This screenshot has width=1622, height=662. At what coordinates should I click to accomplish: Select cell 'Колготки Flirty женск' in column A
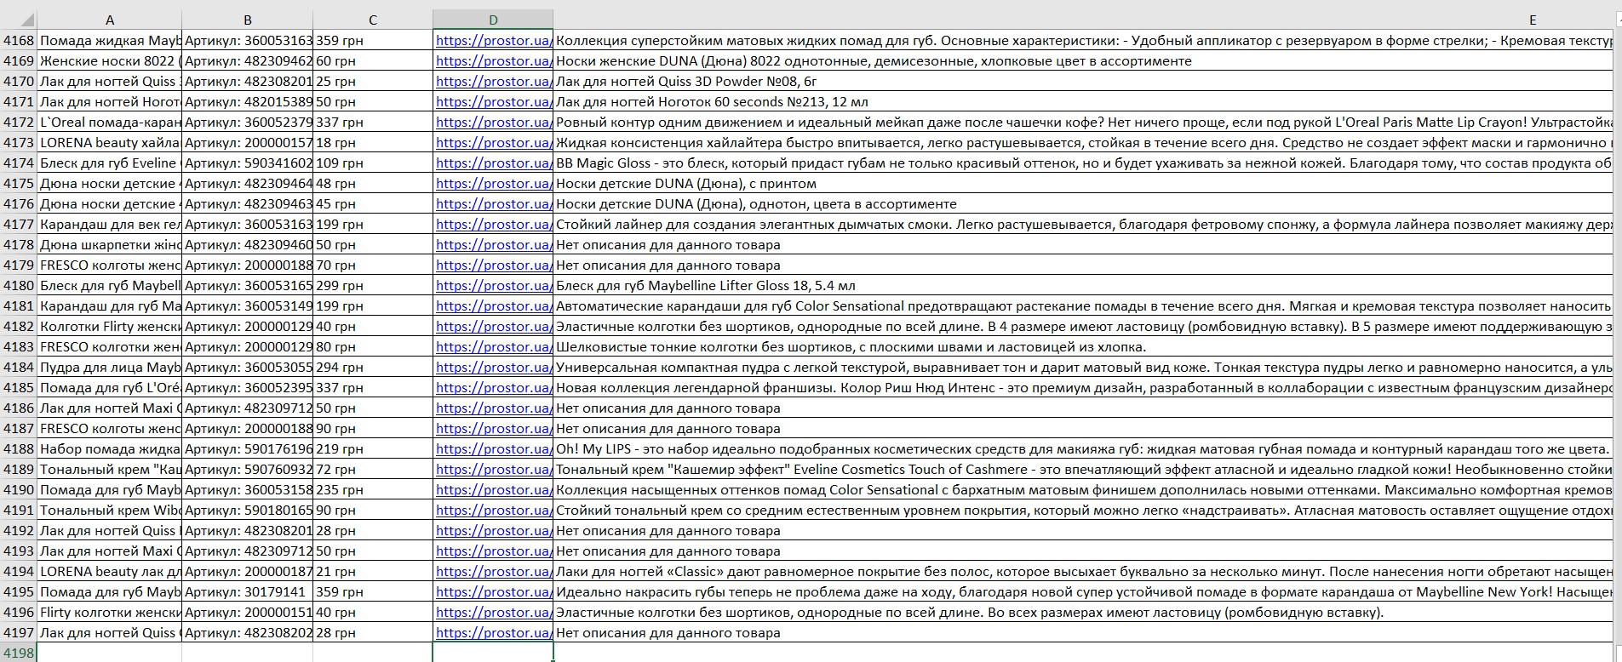tap(110, 326)
